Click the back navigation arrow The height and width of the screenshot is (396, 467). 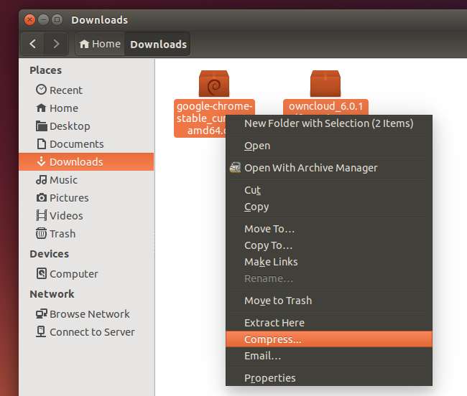[33, 44]
